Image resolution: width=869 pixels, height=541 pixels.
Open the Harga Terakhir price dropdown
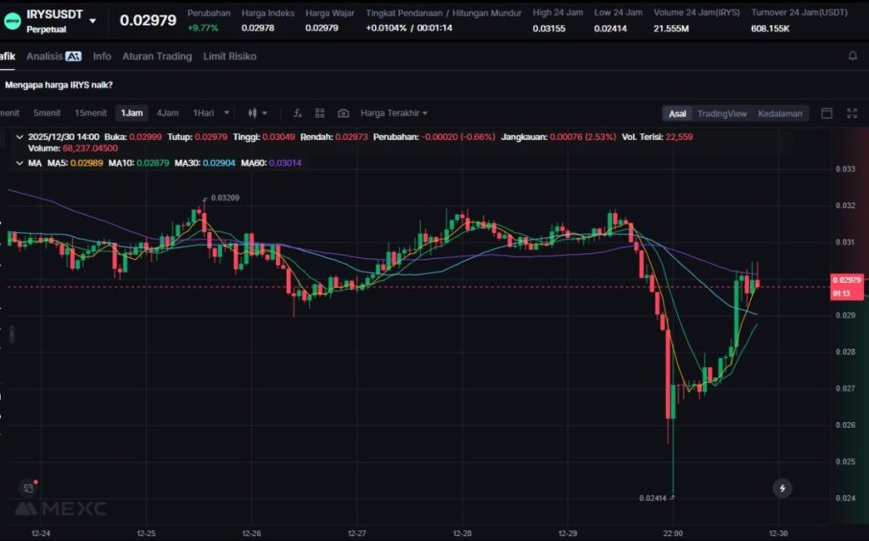(394, 113)
